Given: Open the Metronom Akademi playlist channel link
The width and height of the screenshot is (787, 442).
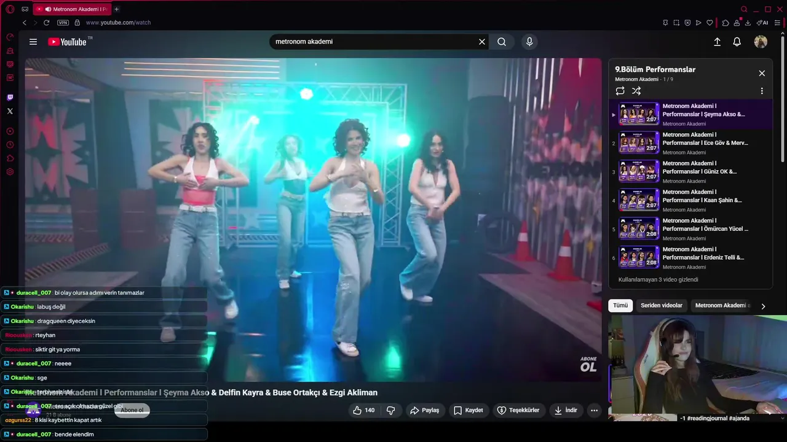Looking at the screenshot, I should (636, 79).
